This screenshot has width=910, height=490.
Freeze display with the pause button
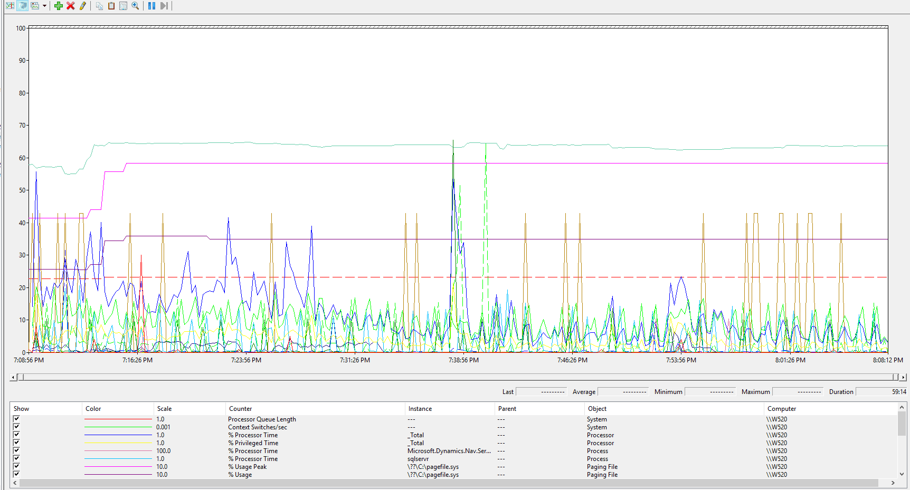[x=151, y=6]
